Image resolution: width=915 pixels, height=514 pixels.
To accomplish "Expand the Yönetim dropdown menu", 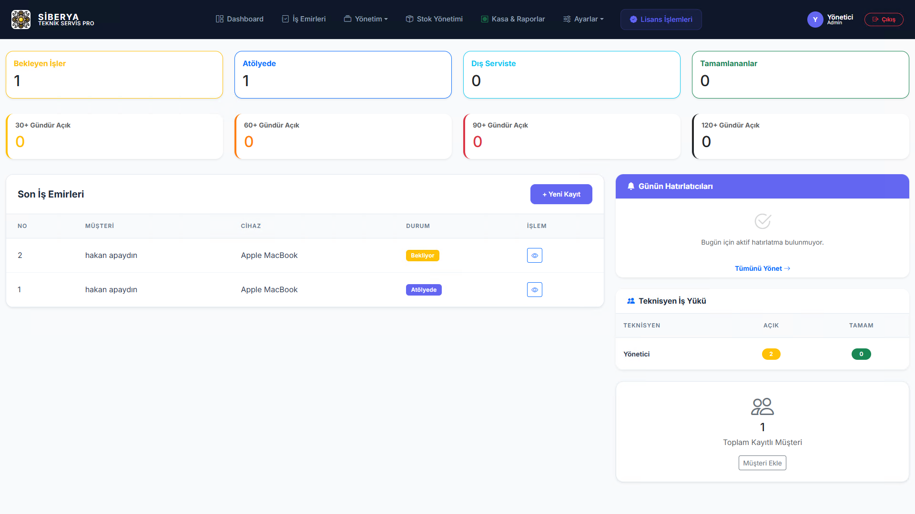I will pyautogui.click(x=366, y=19).
